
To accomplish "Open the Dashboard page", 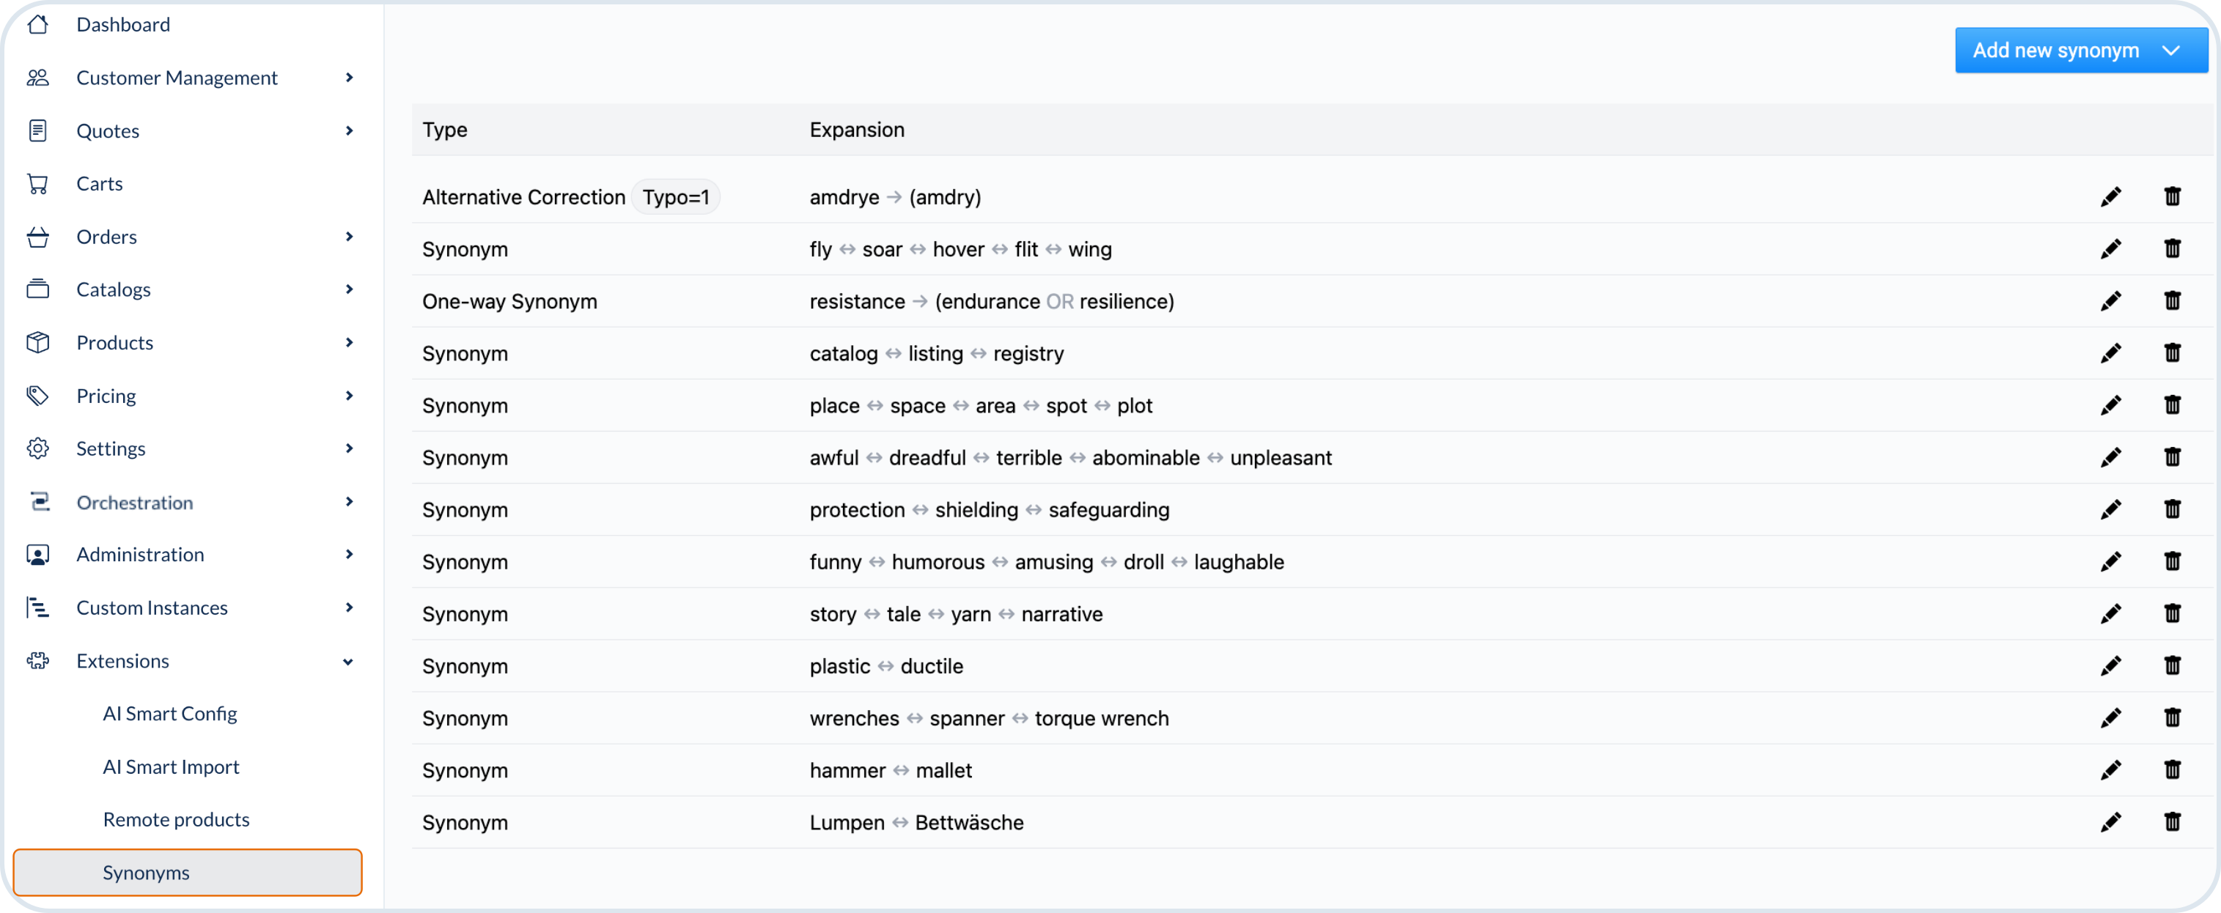I will tap(123, 24).
